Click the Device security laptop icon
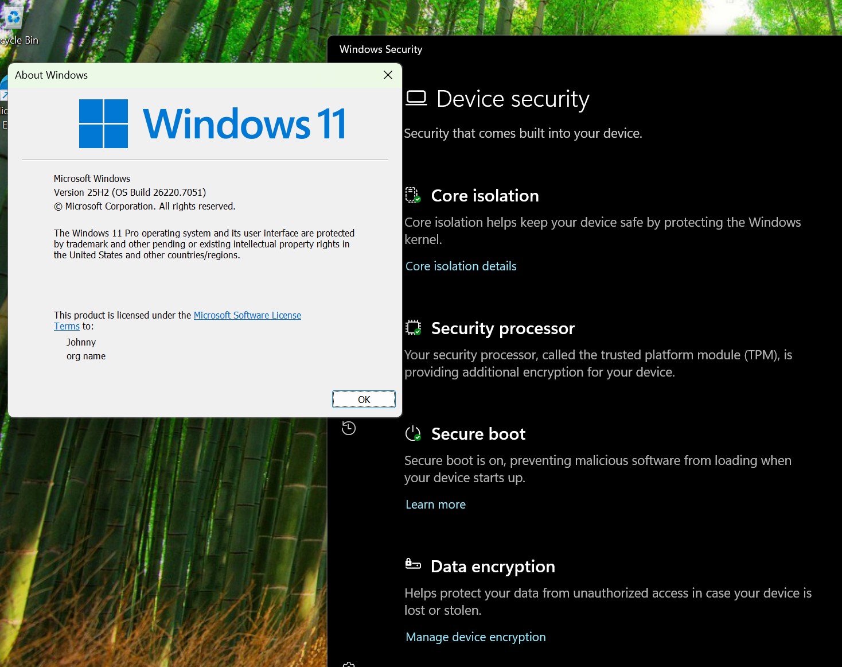This screenshot has height=667, width=842. (x=417, y=98)
